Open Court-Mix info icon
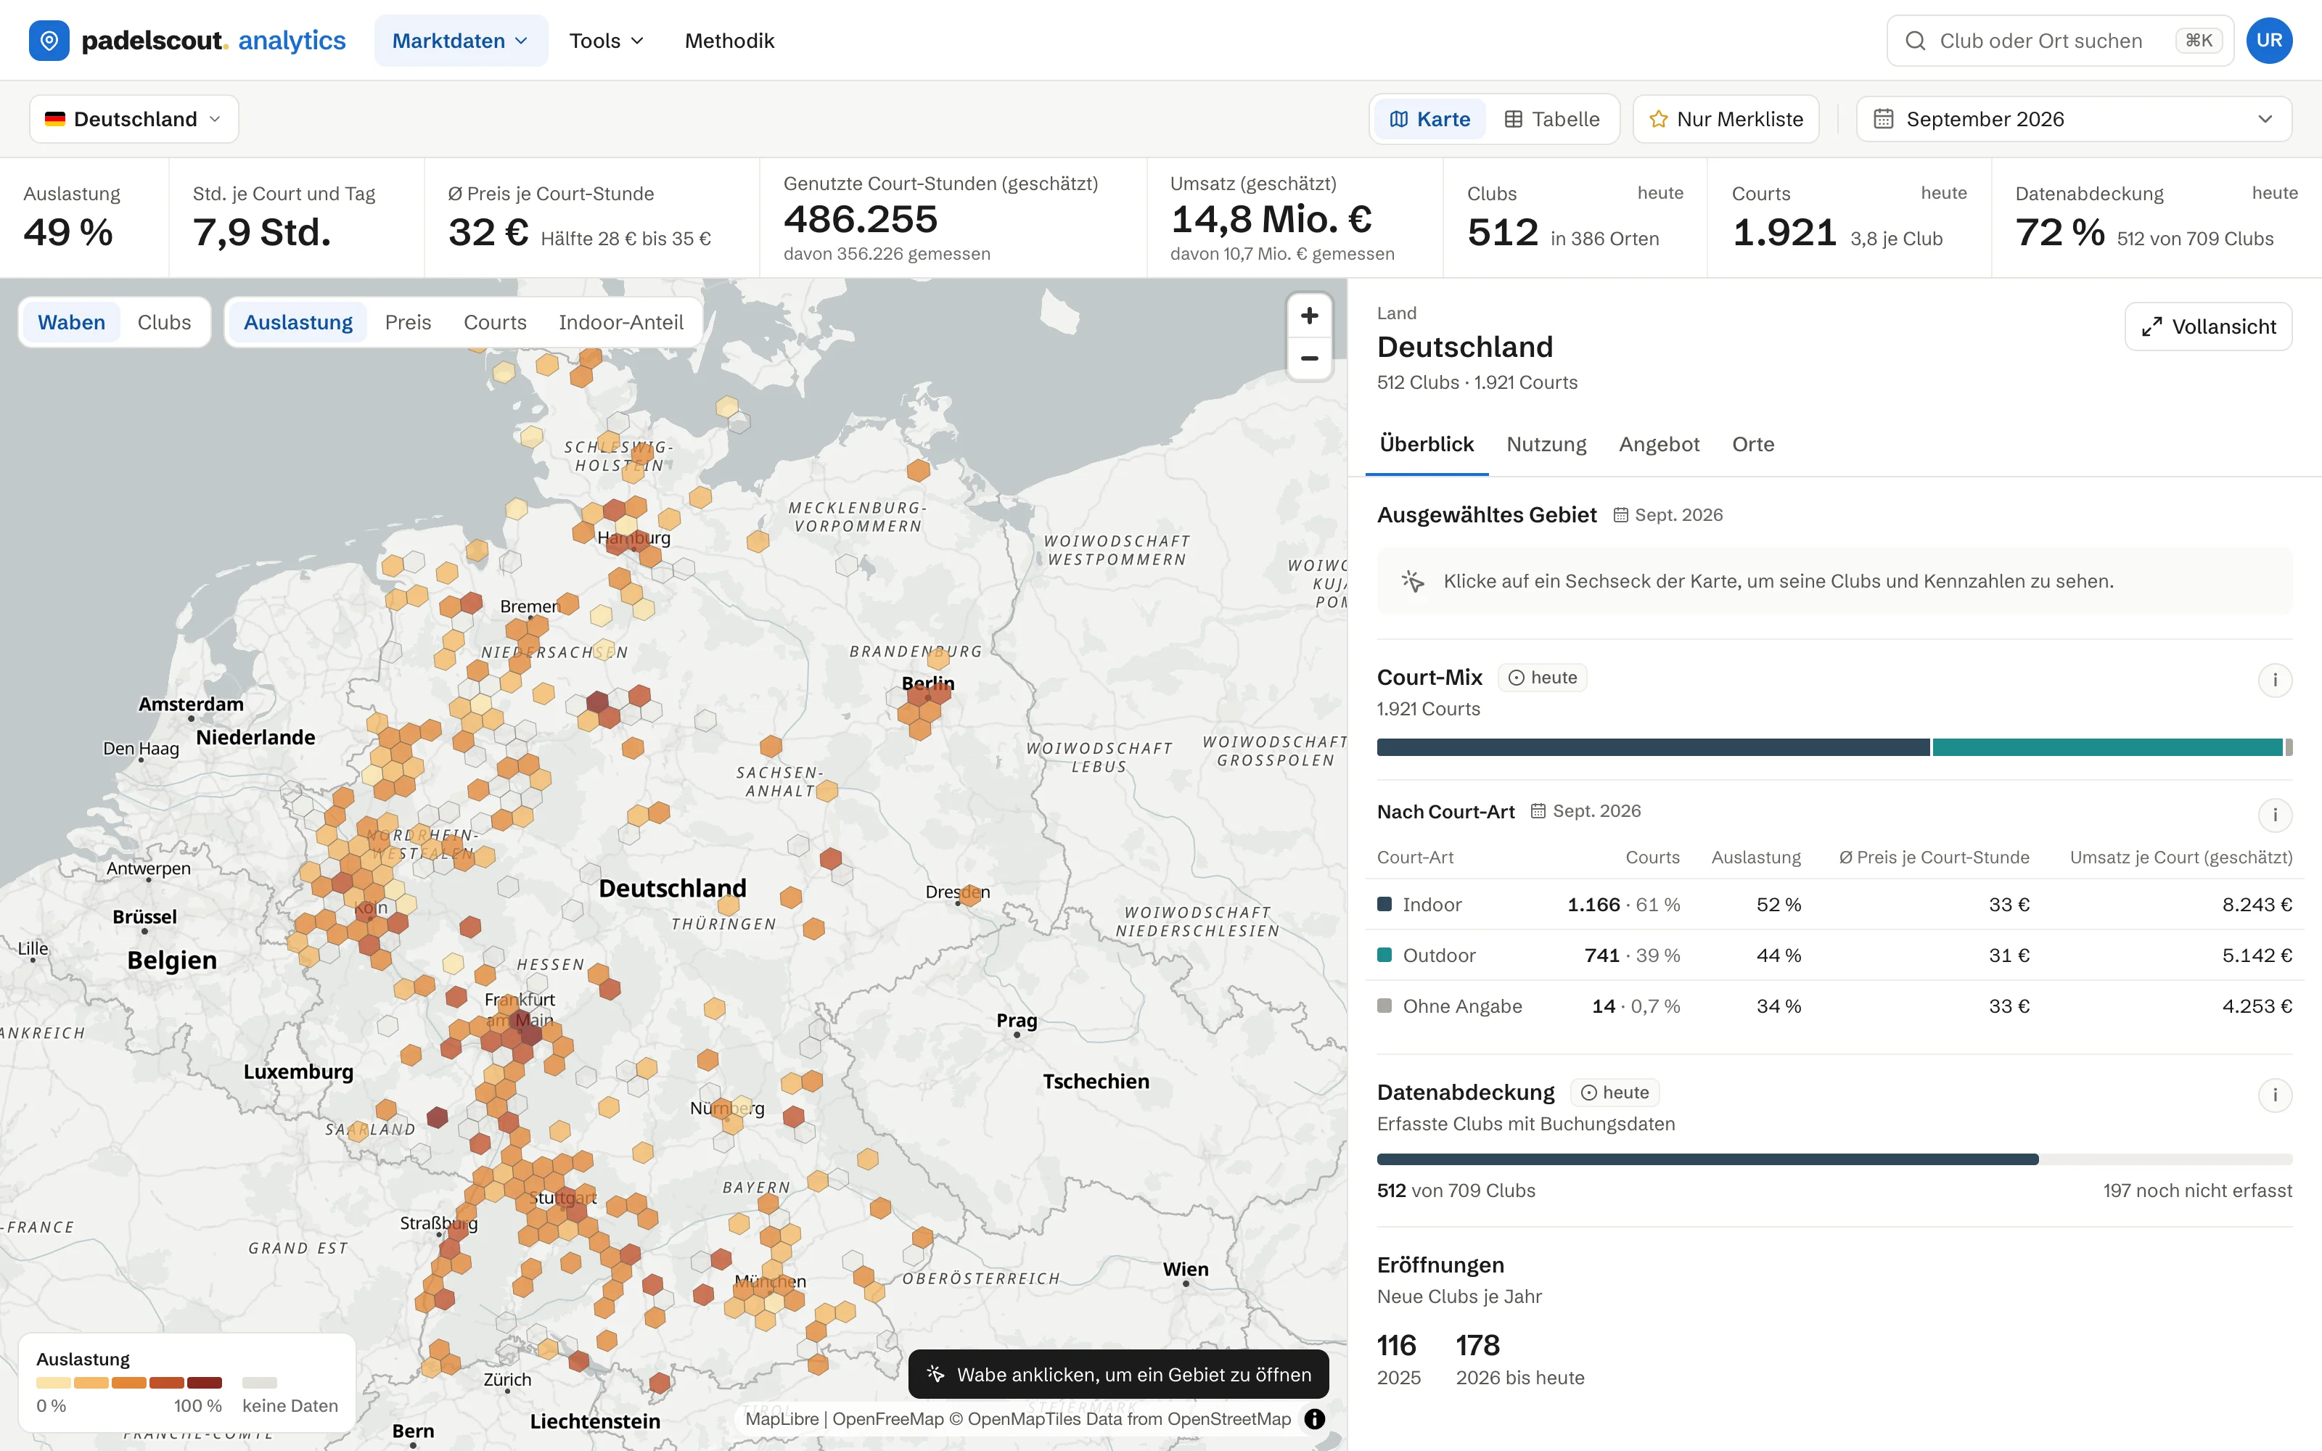Viewport: 2322px width, 1451px height. [x=2275, y=681]
